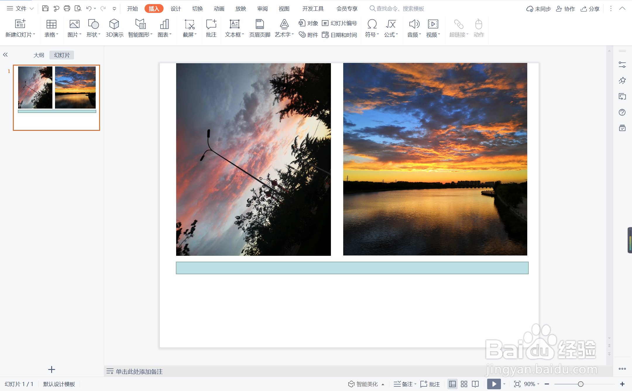Viewport: 632px width, 391px height.
Task: Expand the undo history dropdown
Action: click(x=95, y=9)
